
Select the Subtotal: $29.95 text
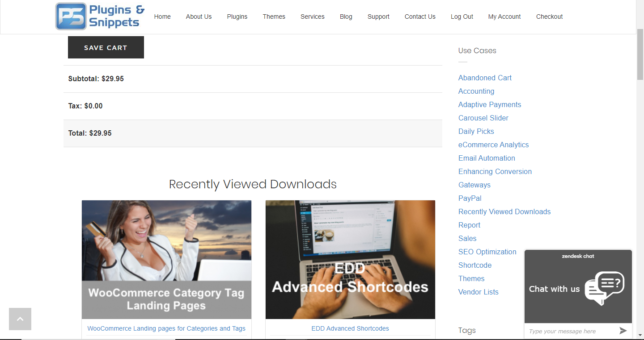pos(96,79)
